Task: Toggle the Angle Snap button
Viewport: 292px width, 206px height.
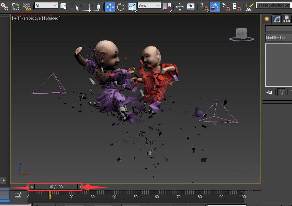Action: pyautogui.click(x=215, y=6)
